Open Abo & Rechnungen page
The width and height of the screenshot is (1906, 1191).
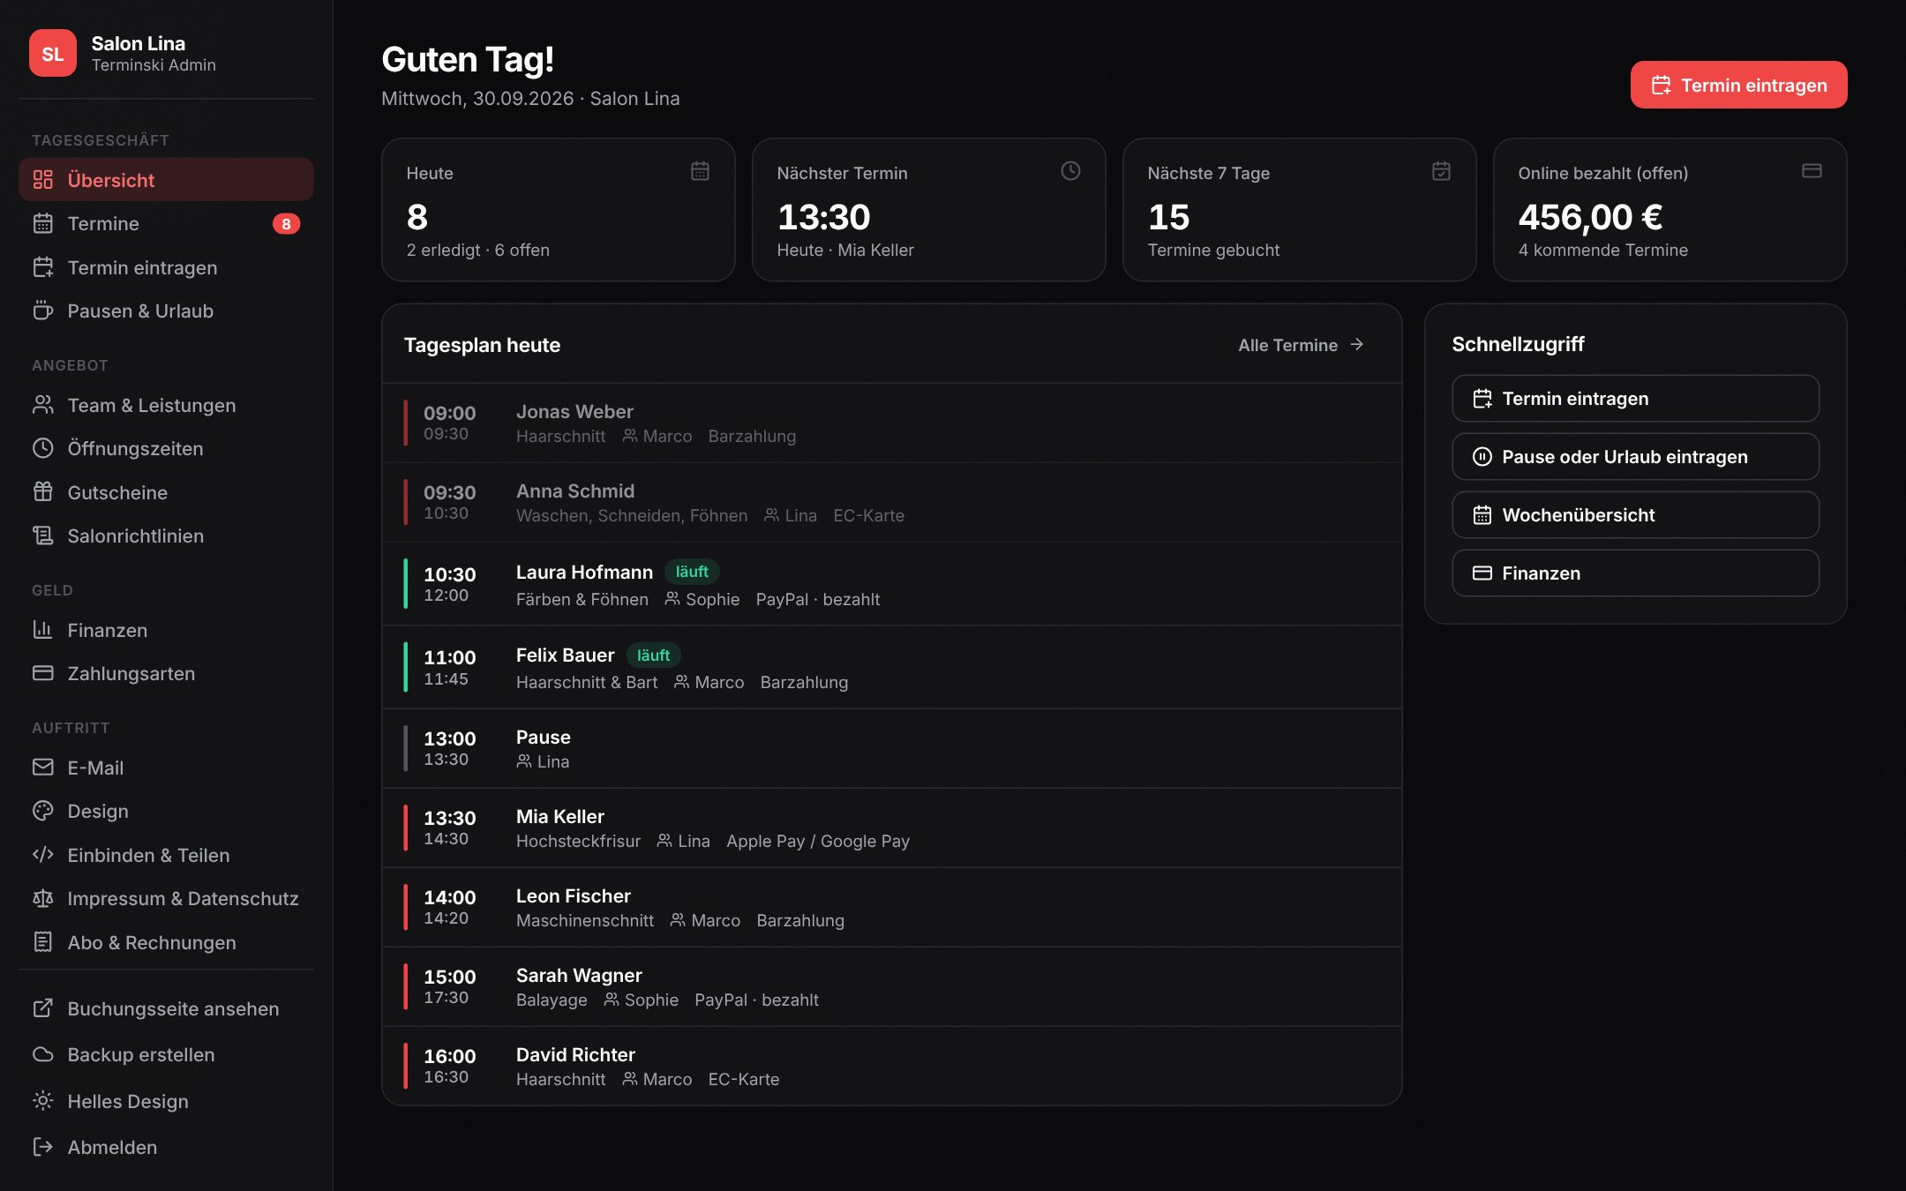[x=166, y=942]
